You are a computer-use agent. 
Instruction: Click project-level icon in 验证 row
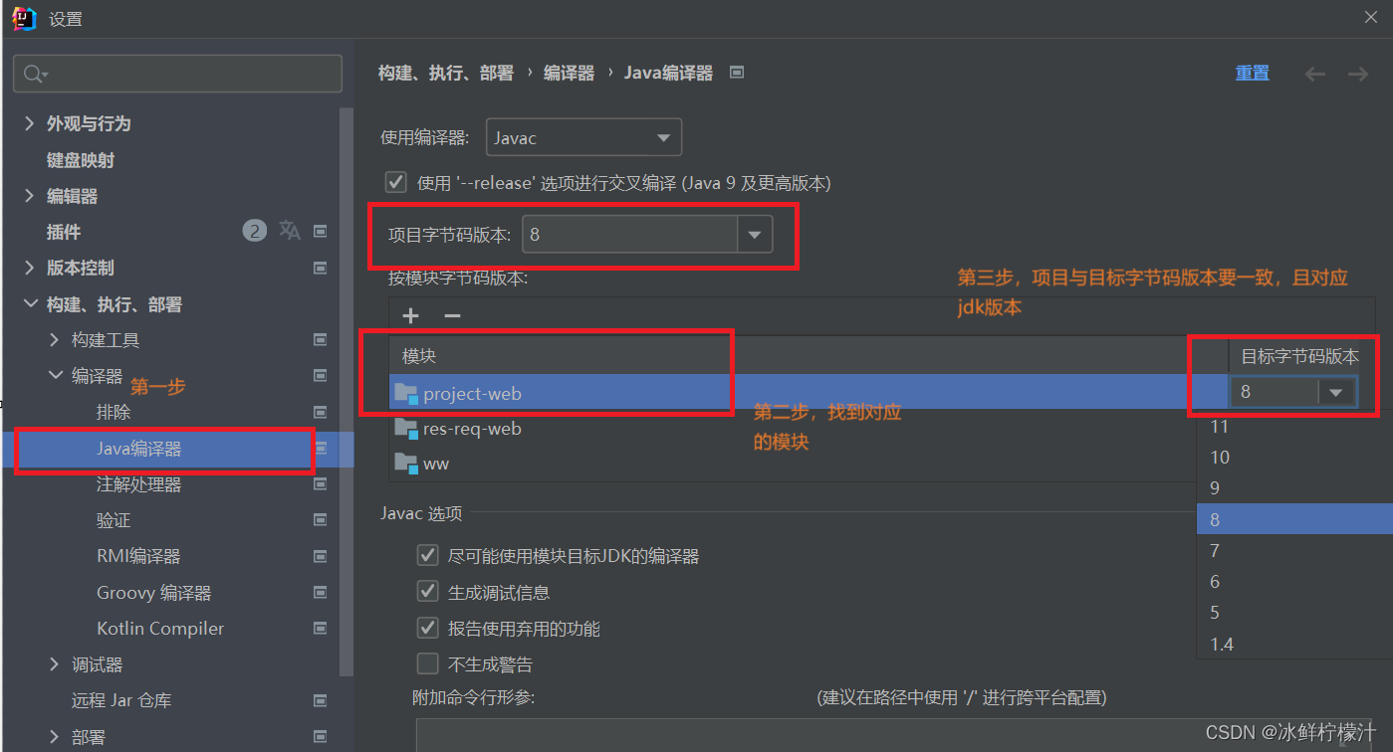pos(321,520)
